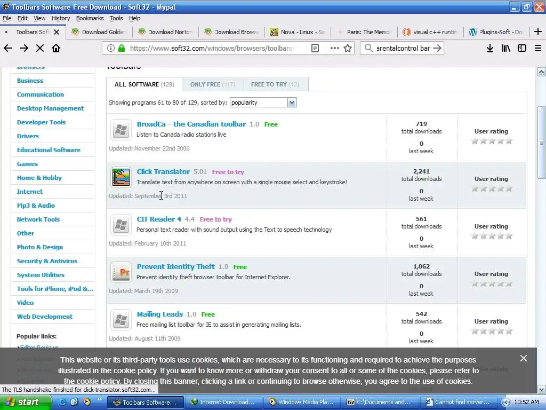Screen dimensions: 546x410
Task: Click the search magnifier icon
Action: coord(368,48)
